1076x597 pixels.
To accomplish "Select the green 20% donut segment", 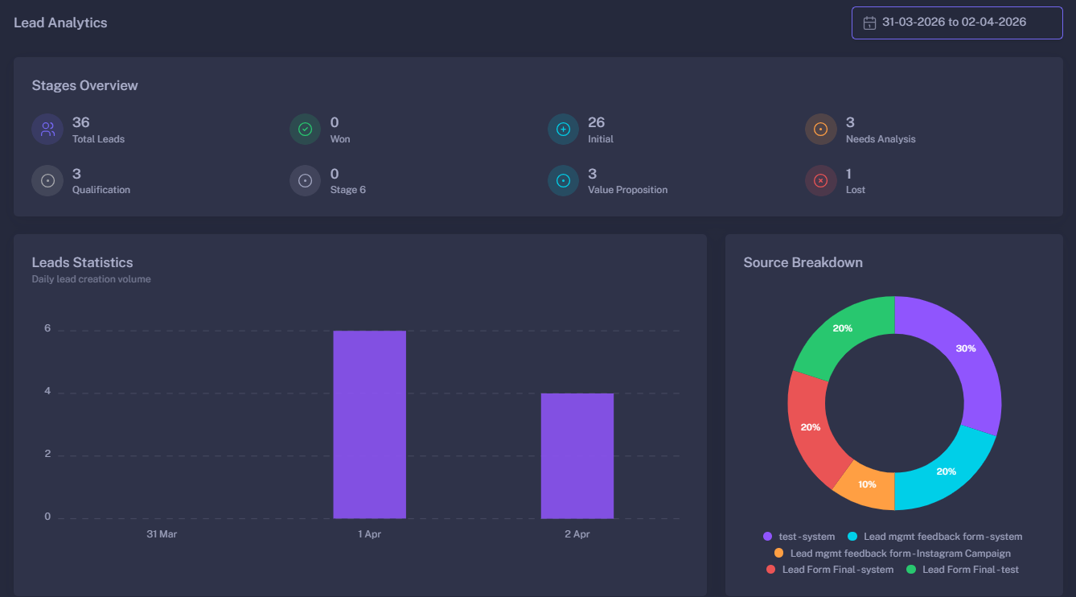I will pyautogui.click(x=843, y=327).
